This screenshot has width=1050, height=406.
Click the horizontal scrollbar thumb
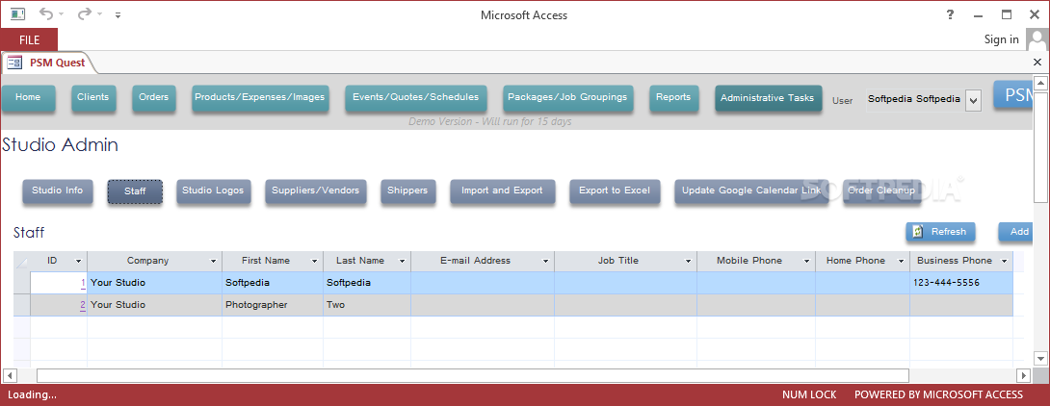[x=473, y=375]
